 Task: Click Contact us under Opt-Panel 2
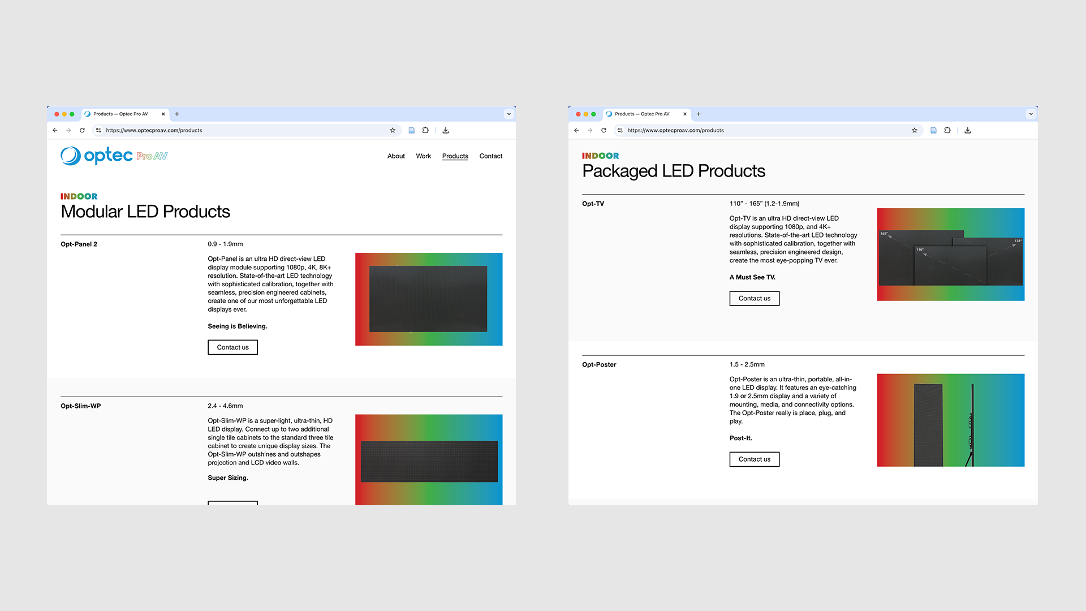(233, 347)
